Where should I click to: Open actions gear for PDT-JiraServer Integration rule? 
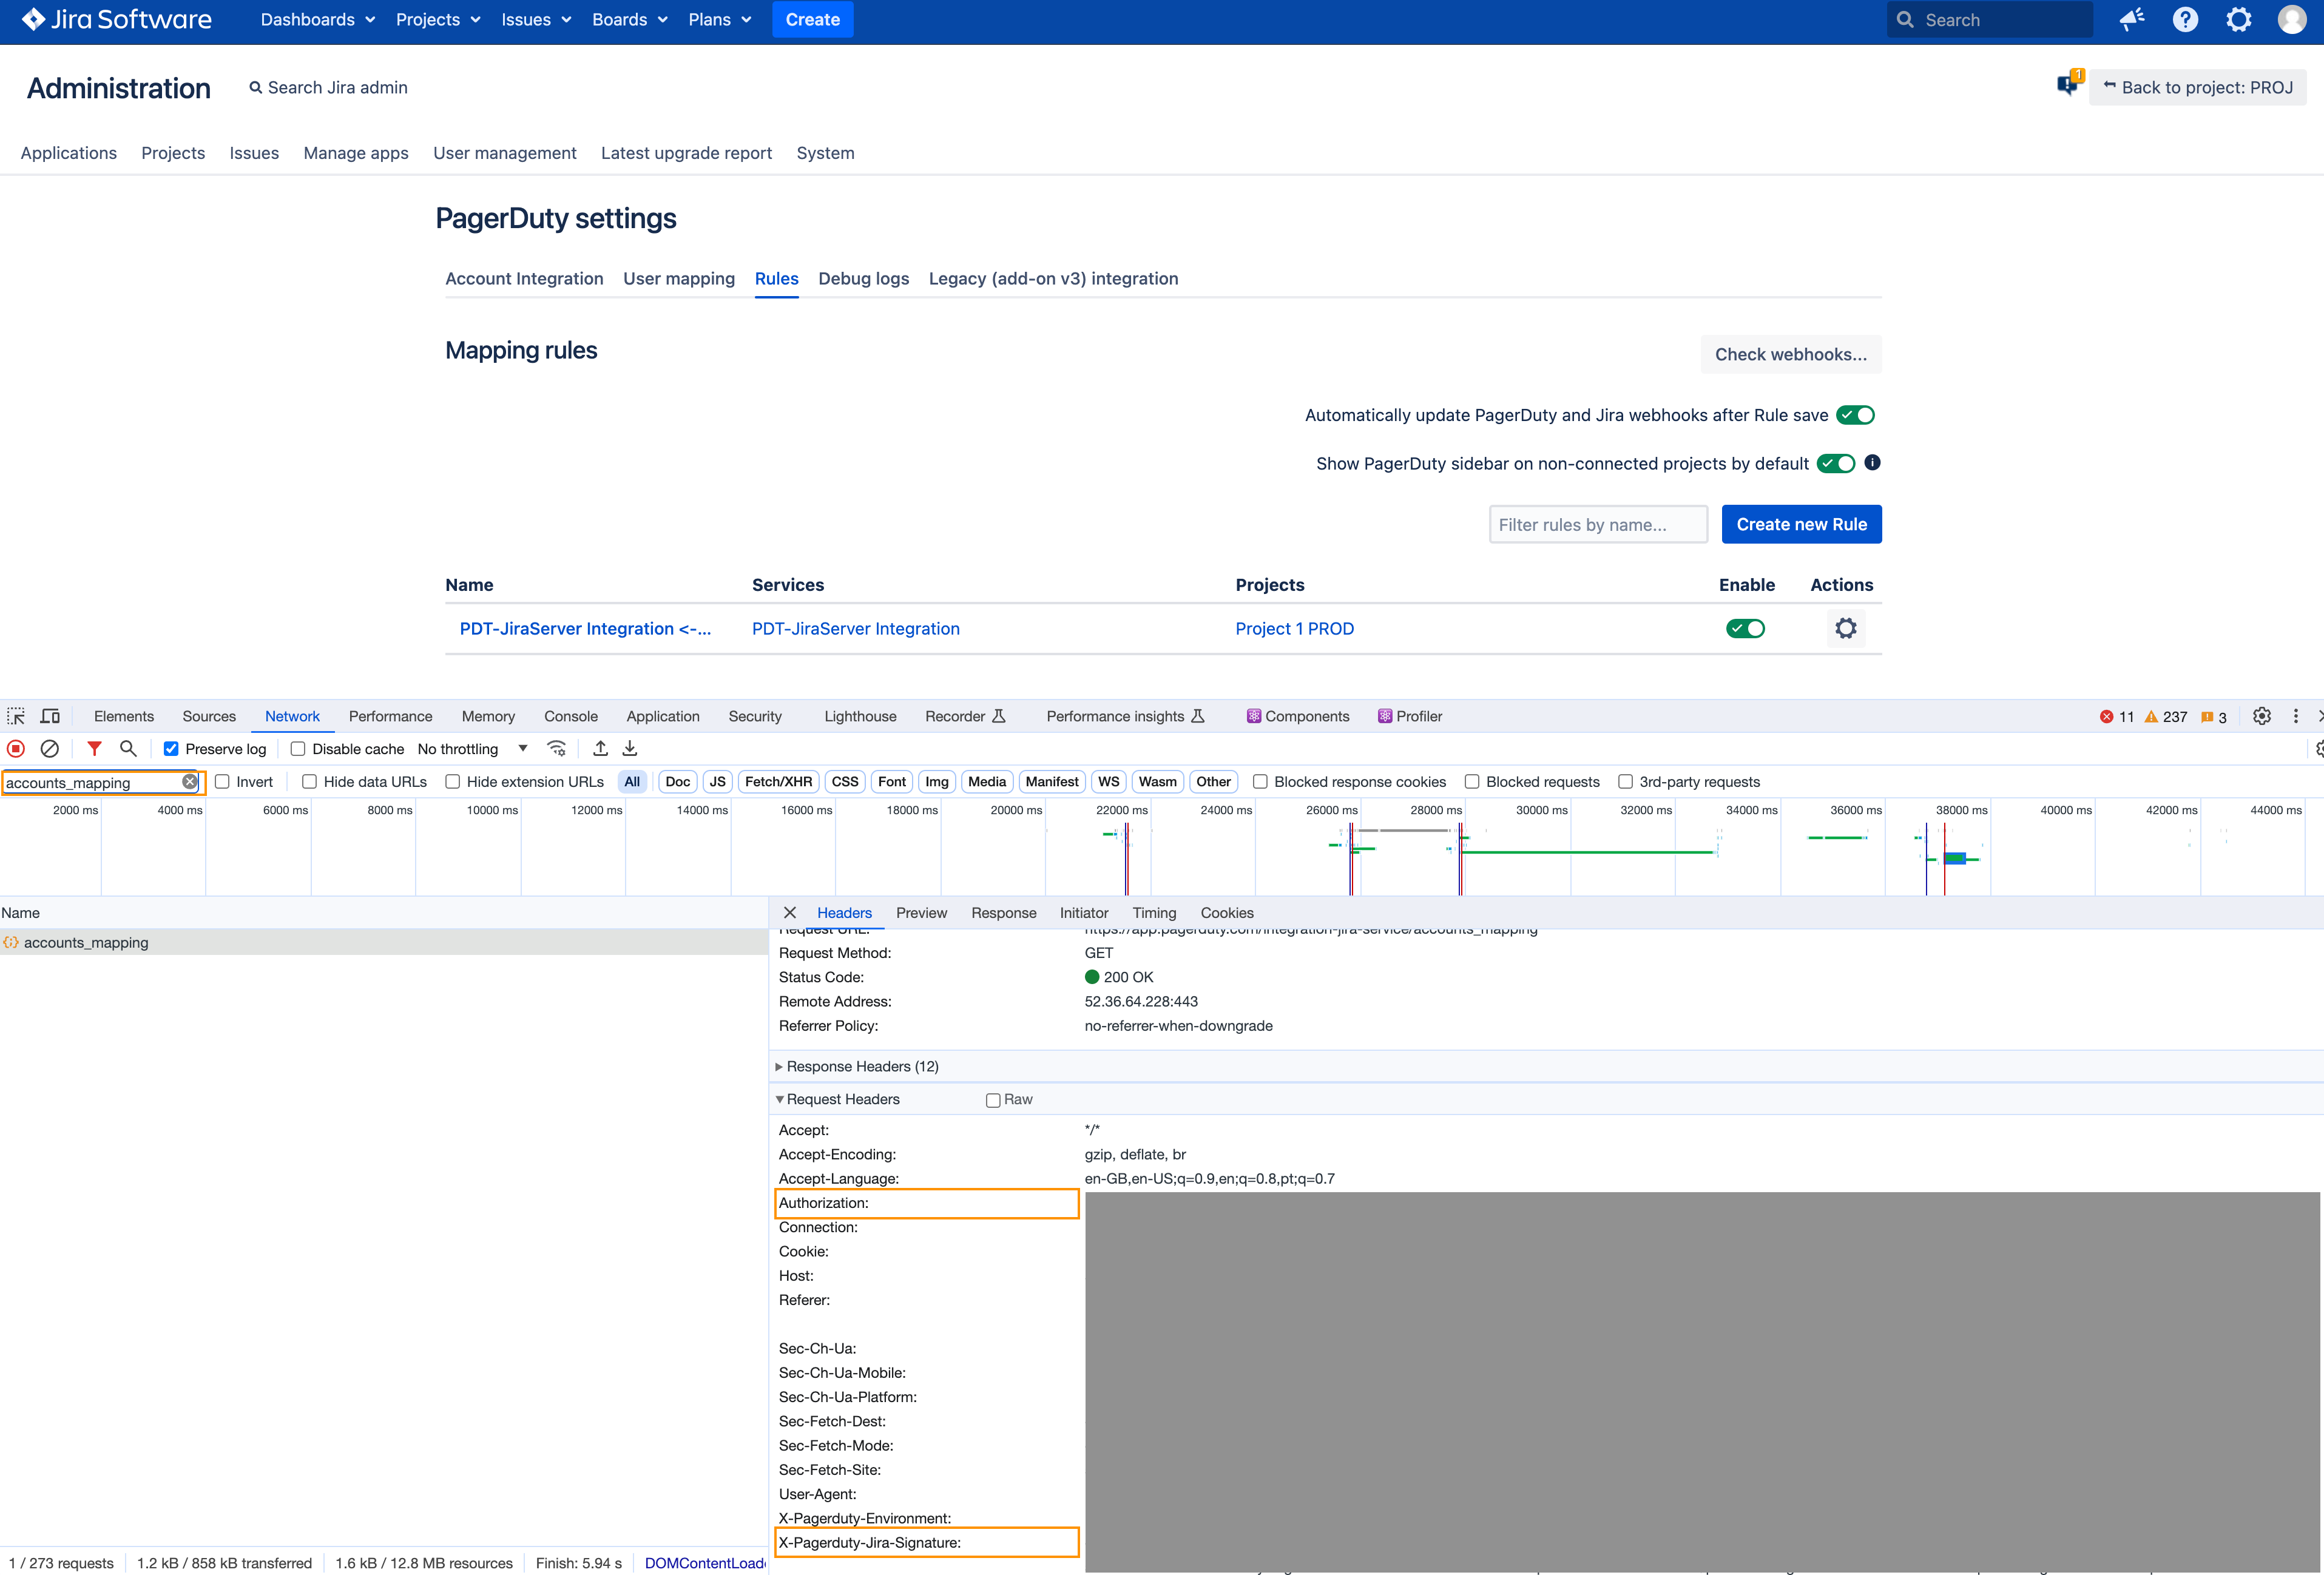coord(1846,629)
